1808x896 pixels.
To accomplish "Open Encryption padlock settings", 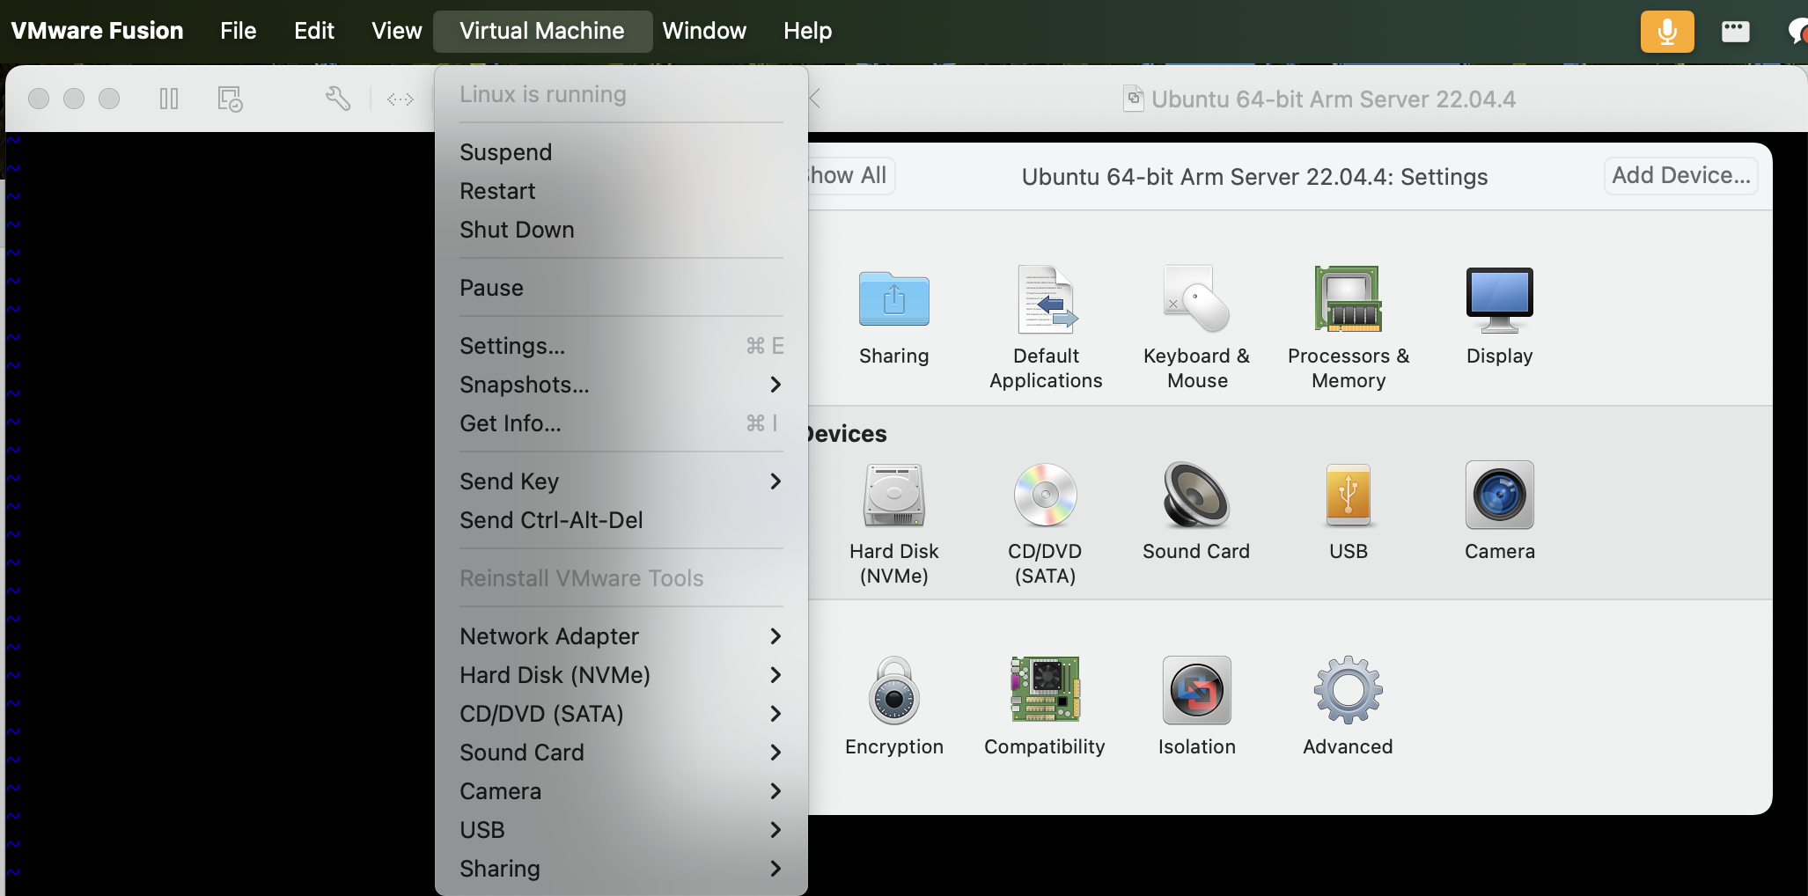I will (893, 690).
